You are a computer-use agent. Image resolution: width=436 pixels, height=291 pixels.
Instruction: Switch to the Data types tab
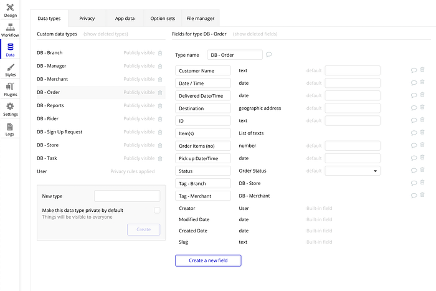49,18
